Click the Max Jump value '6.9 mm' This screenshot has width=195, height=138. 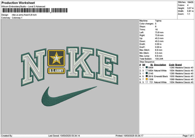(159, 56)
